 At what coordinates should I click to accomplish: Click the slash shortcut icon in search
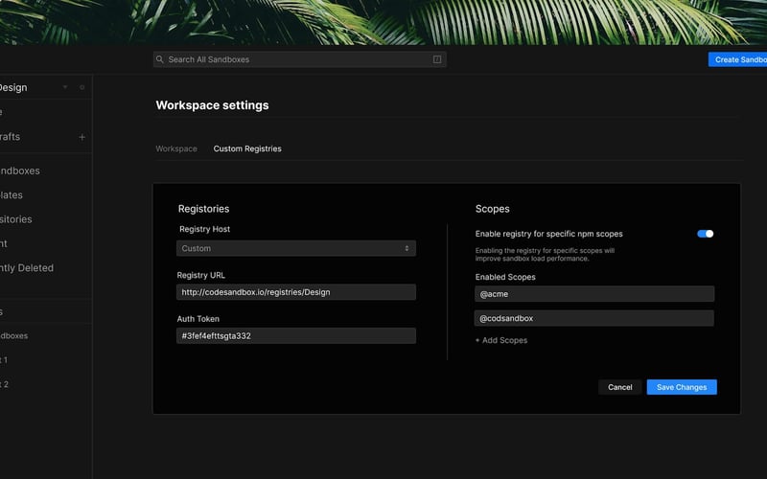coord(437,59)
